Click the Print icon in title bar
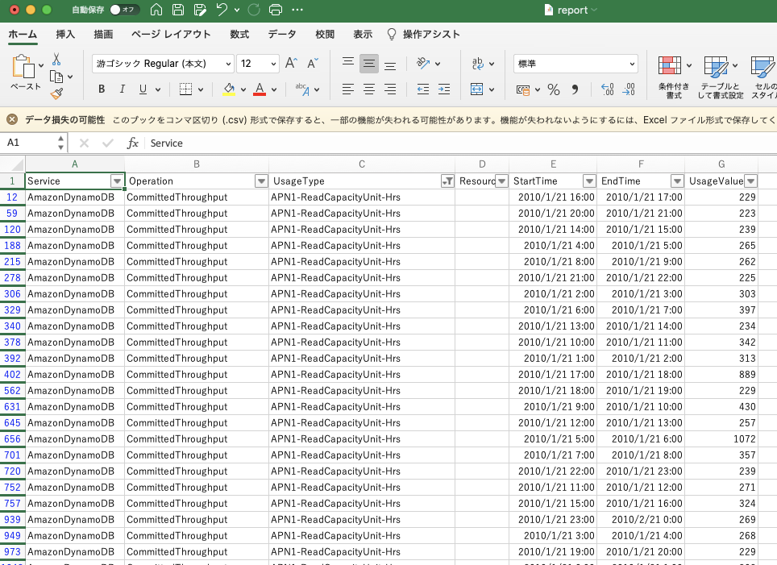777x565 pixels. [x=276, y=10]
